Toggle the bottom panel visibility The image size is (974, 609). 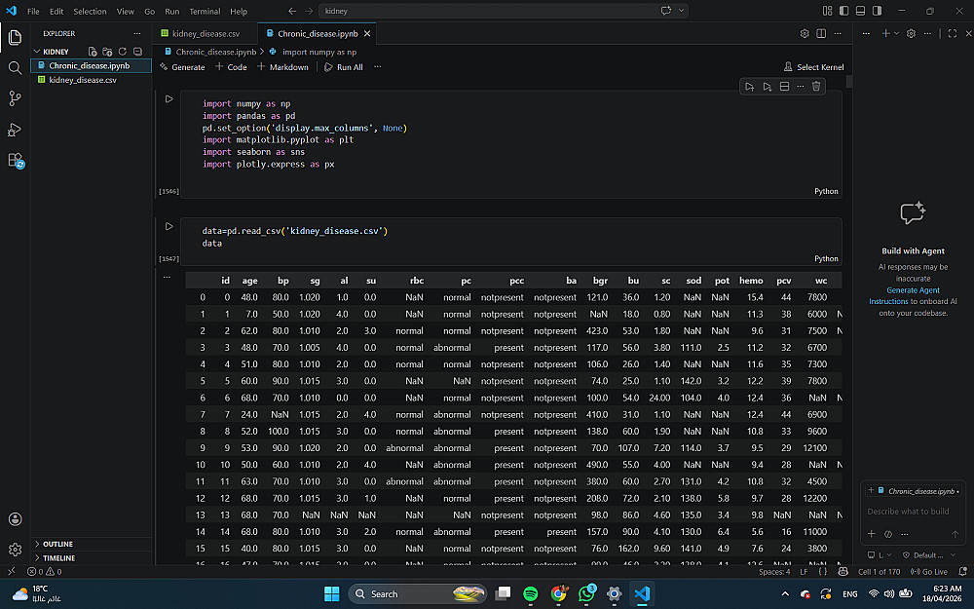(x=859, y=11)
